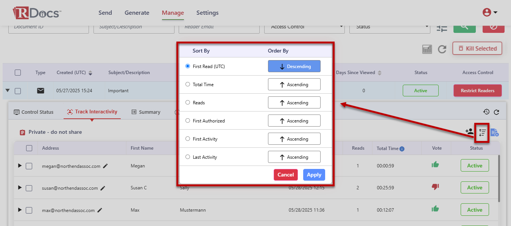Open the Access Control dropdown filter
Image resolution: width=511 pixels, height=226 pixels.
304,27
